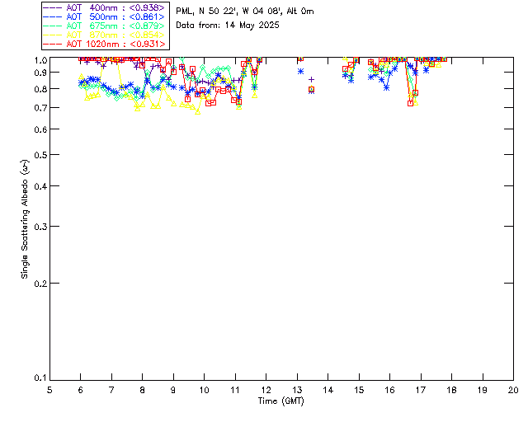Click the AOT 675nm legend entry
Screen dimensions: 528x422
(x=105, y=26)
